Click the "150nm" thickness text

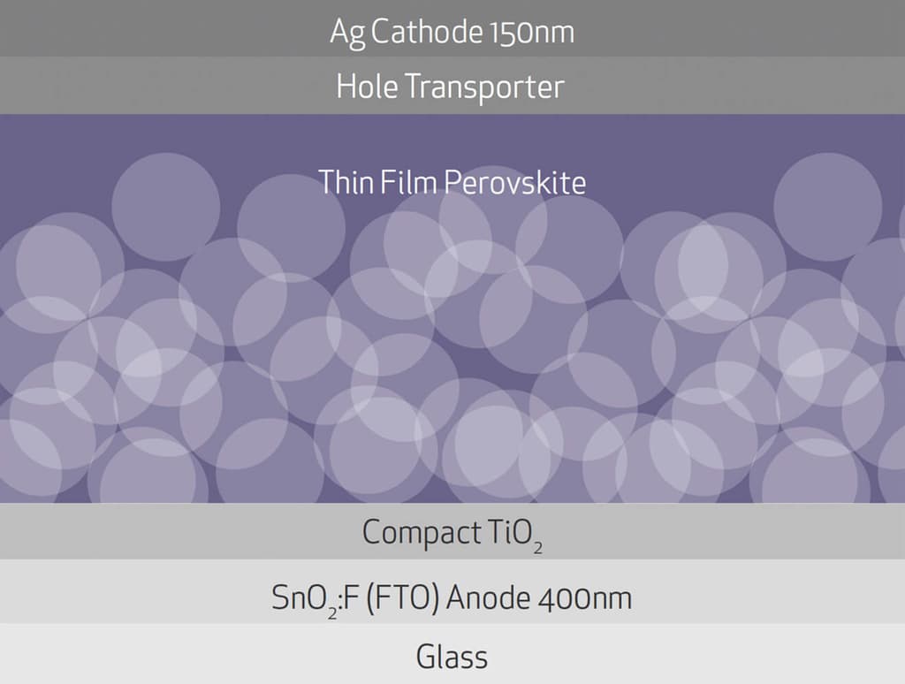(531, 32)
